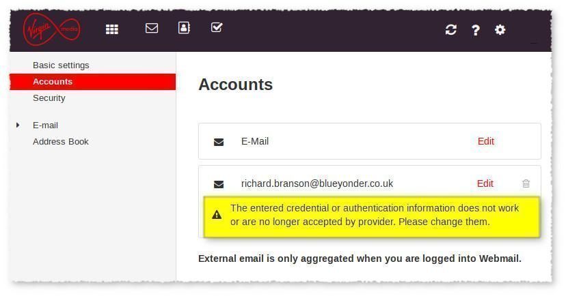Viewport: 566px width, 296px height.
Task: Edit the richard.branson@blueyonder.co.uk account
Action: 485,183
